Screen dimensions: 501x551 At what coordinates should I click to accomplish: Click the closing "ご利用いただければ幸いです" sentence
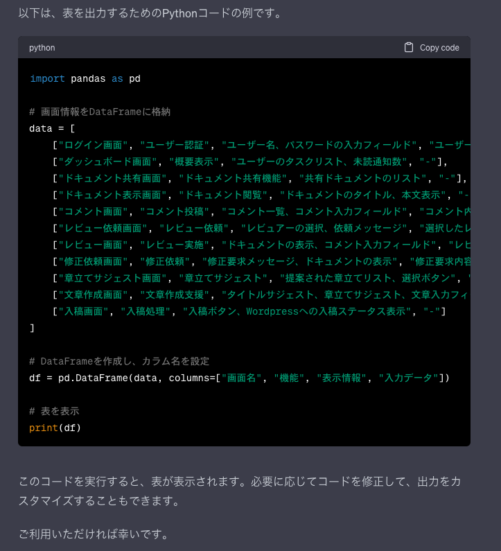(94, 534)
